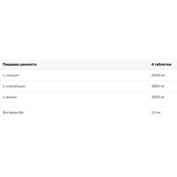Select the 'Витамин B6' row label
177x177 pixels.
pos(13,113)
